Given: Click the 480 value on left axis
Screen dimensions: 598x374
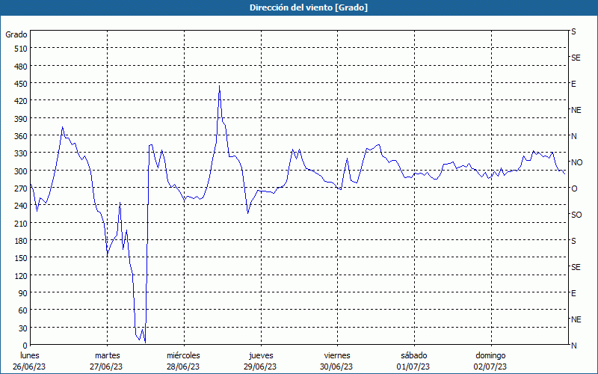Looking at the screenshot, I should click(21, 67).
